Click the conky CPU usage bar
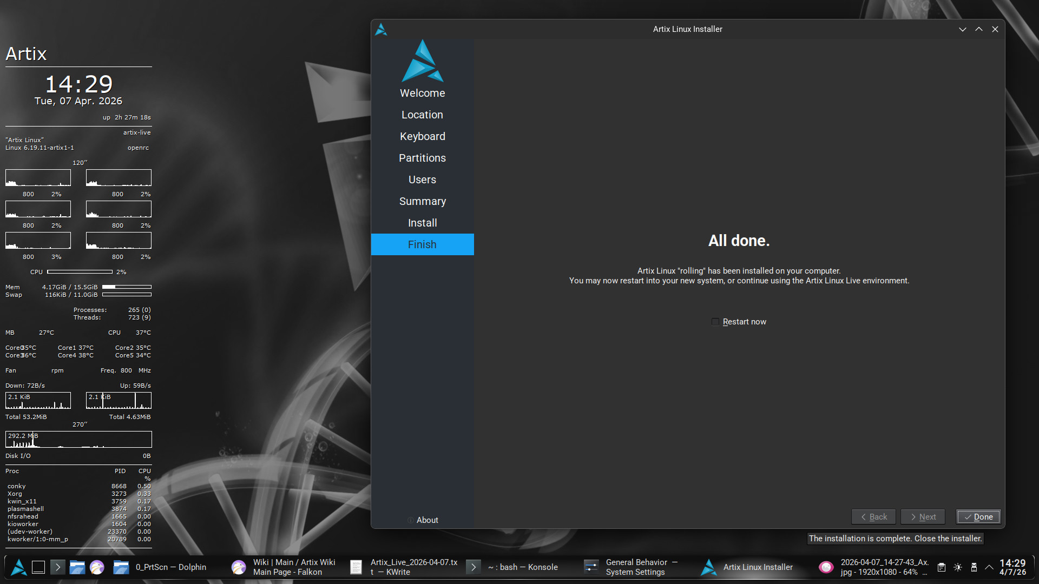The width and height of the screenshot is (1039, 584). 80,272
